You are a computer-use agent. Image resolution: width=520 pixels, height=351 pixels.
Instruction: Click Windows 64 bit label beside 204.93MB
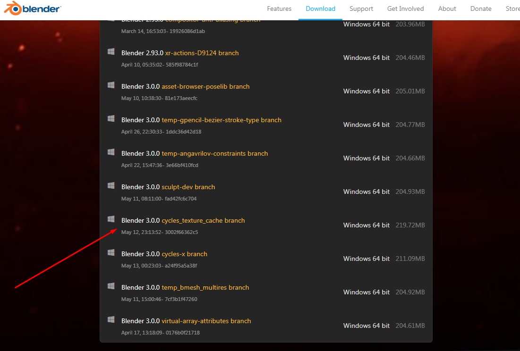click(367, 192)
